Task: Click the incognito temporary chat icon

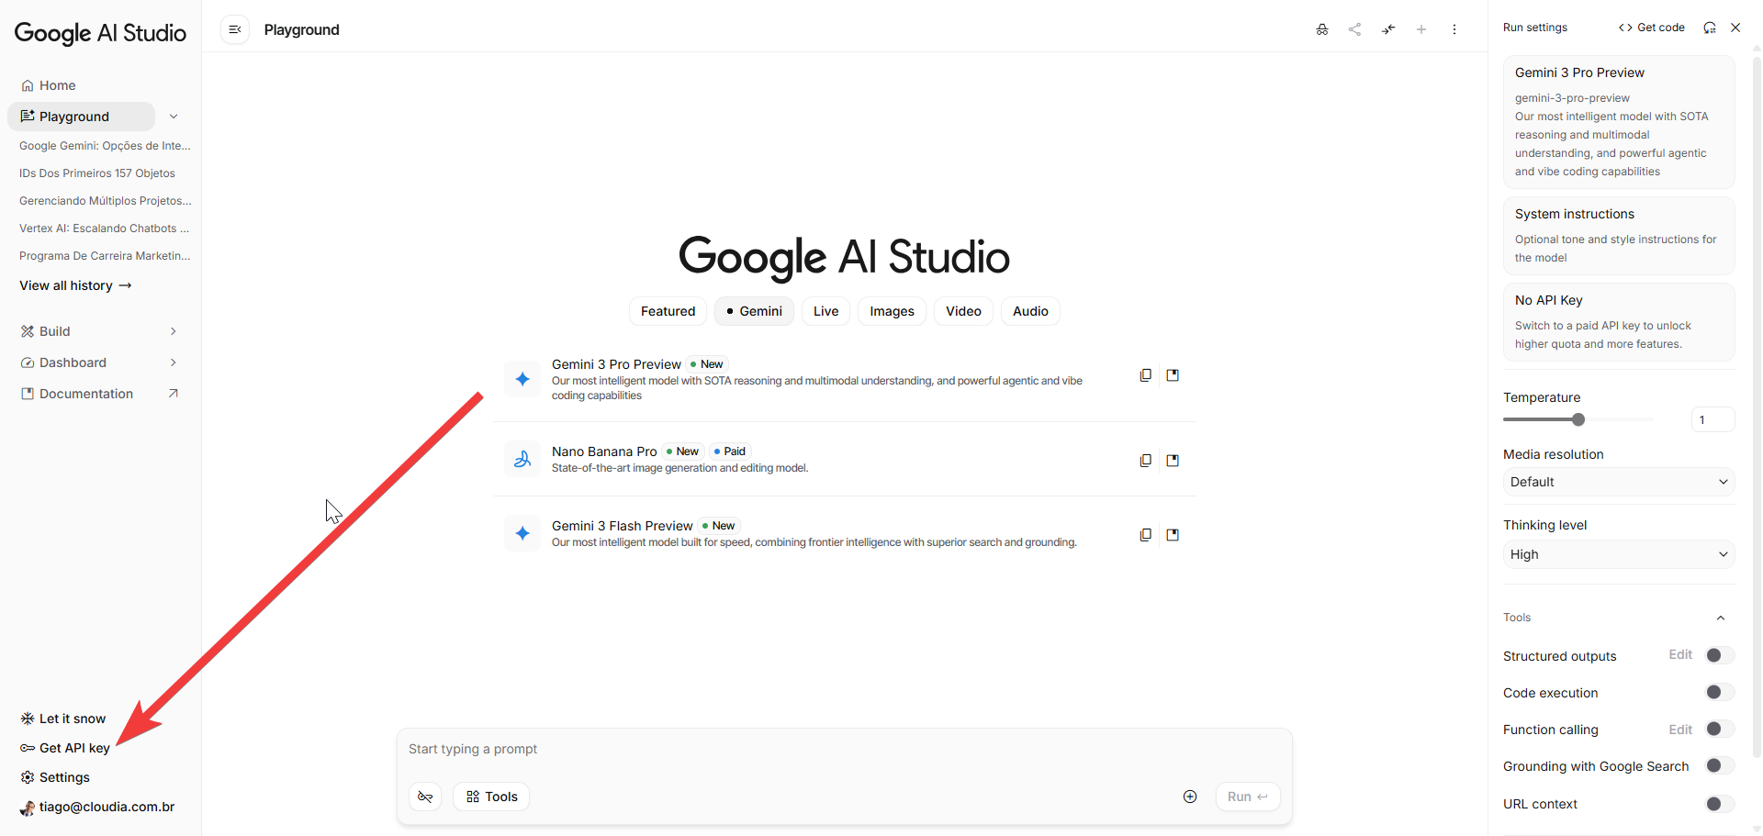Action: coord(1322,29)
